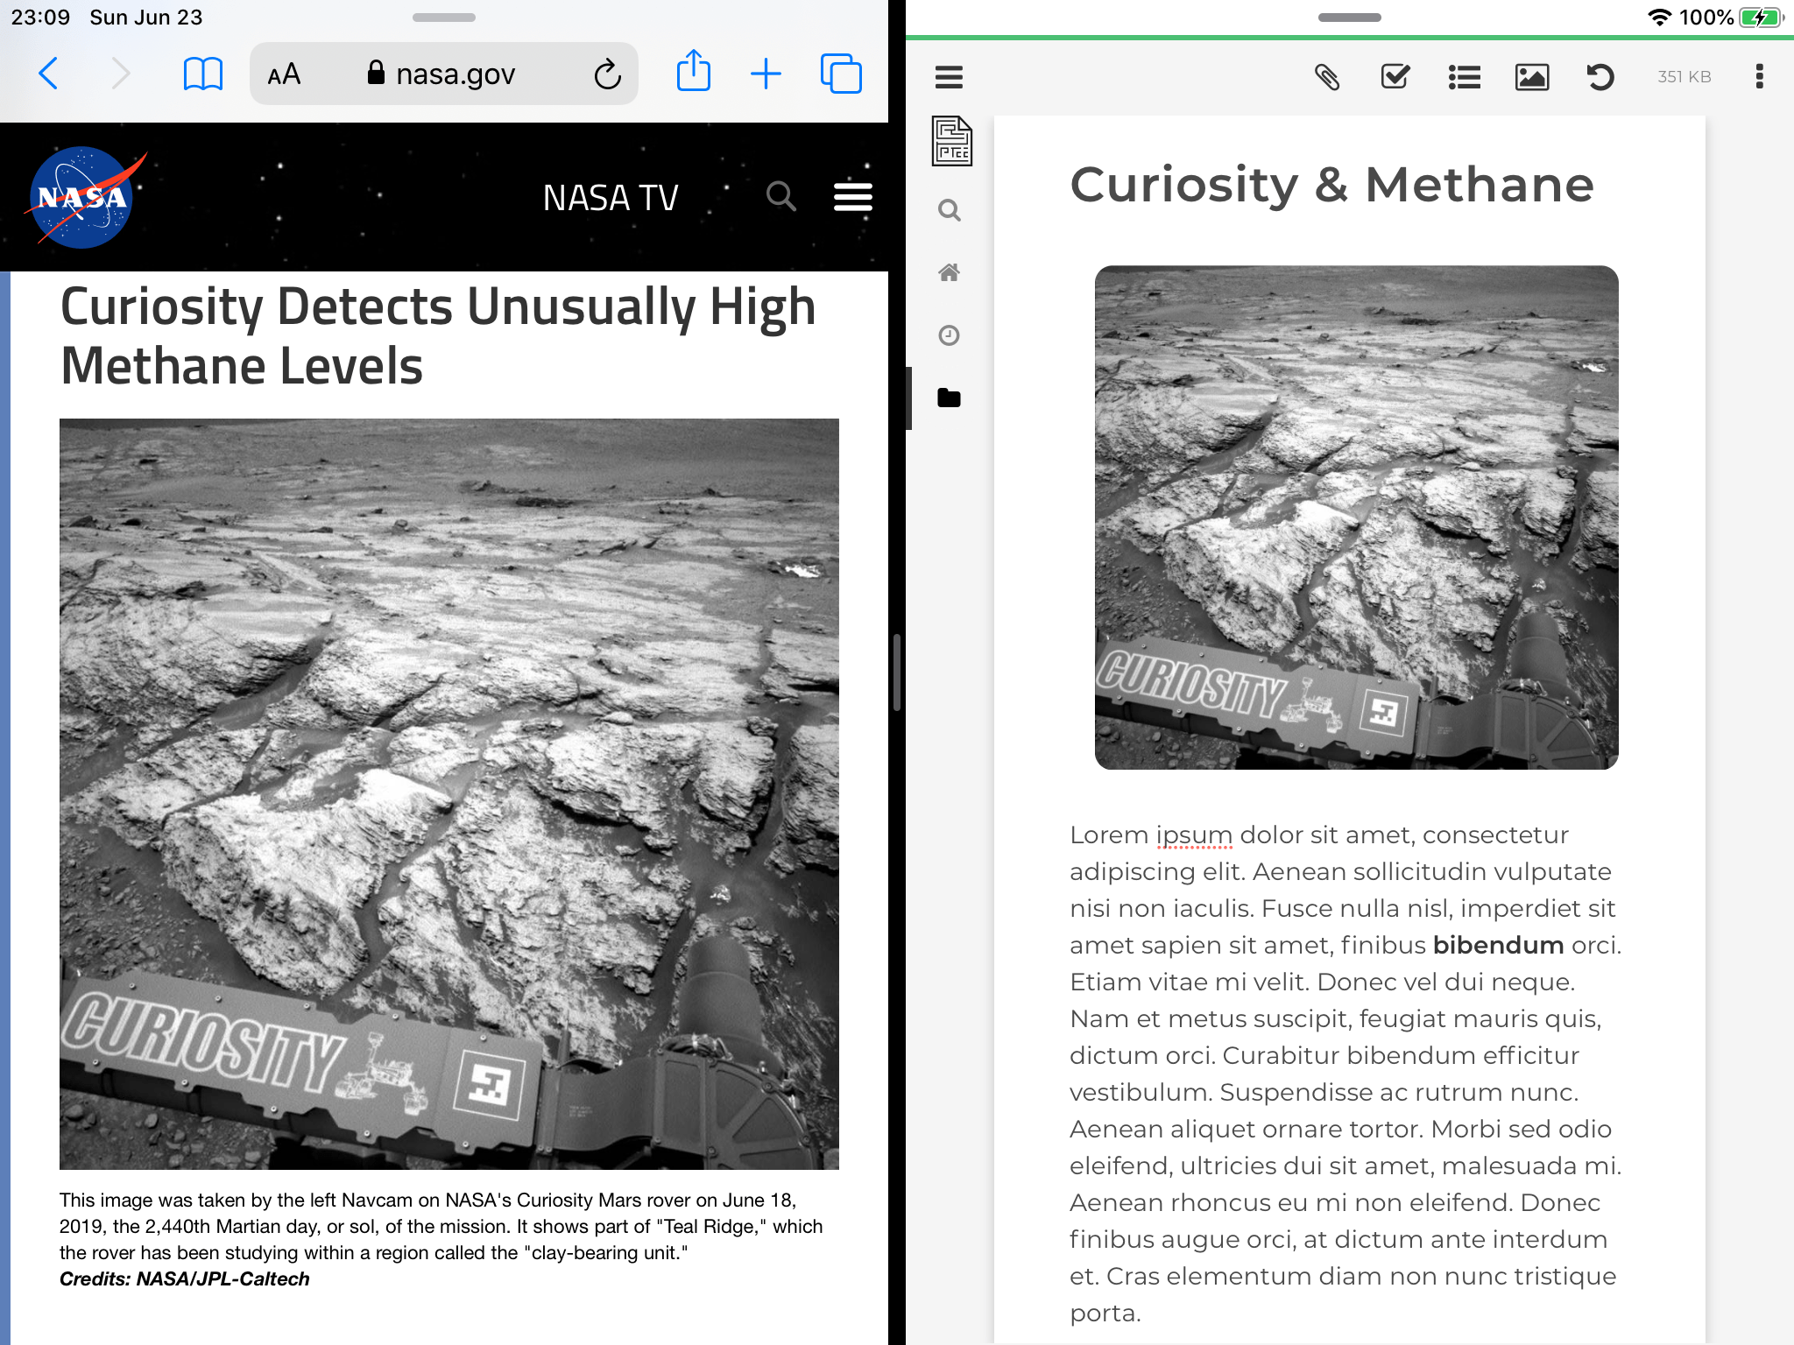Reload the nasa.gov page
Image resolution: width=1794 pixels, height=1345 pixels.
[x=607, y=74]
